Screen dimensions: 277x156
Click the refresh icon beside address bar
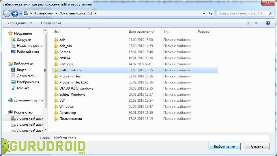coord(211,13)
